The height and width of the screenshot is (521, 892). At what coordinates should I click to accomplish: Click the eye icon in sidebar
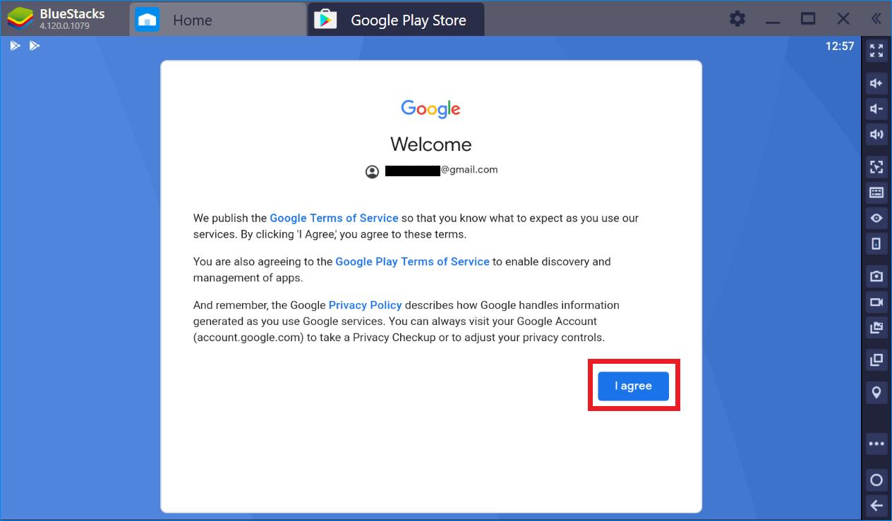(876, 218)
